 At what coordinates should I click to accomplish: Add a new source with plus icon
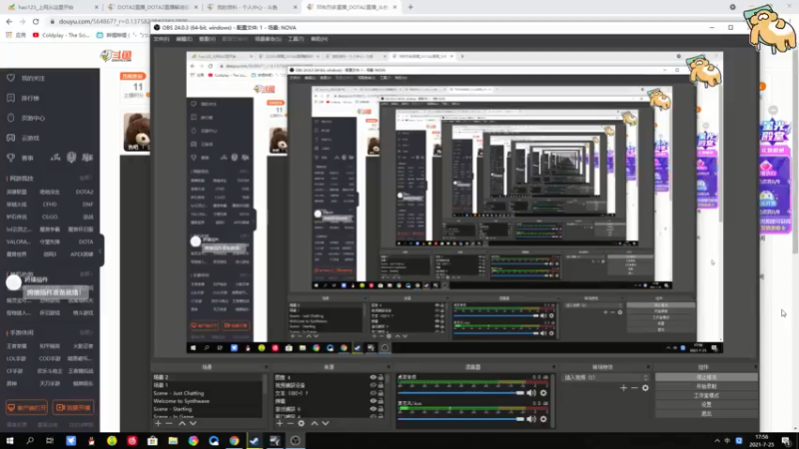[280, 423]
